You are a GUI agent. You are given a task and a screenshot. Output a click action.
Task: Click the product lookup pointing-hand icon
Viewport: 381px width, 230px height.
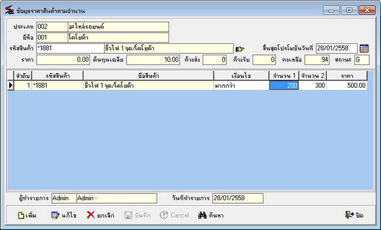[x=240, y=49]
